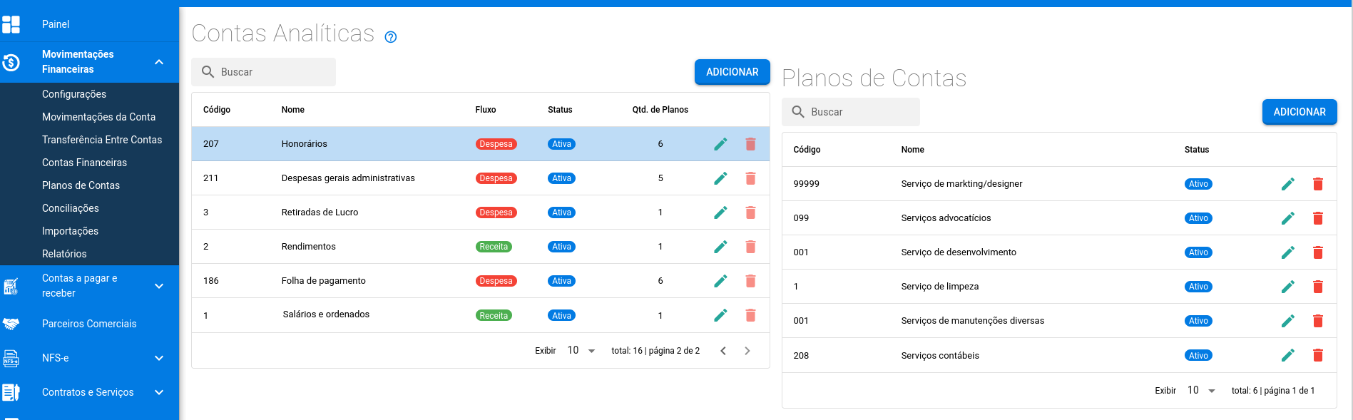Click ADICIONAR button for Planos de Contas
This screenshot has width=1353, height=420.
pos(1299,112)
